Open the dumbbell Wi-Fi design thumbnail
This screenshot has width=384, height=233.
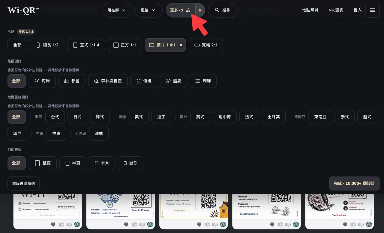[x=266, y=206]
